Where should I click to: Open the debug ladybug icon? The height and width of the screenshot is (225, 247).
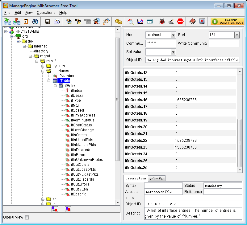pyautogui.click(x=162, y=21)
